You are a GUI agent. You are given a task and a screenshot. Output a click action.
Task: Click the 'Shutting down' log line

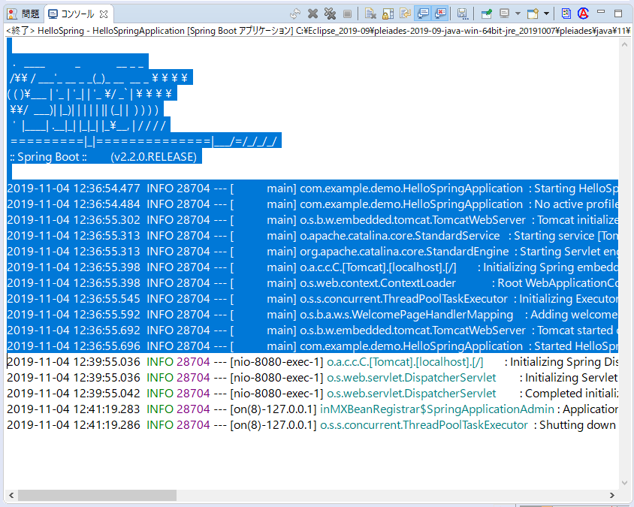tap(312, 425)
